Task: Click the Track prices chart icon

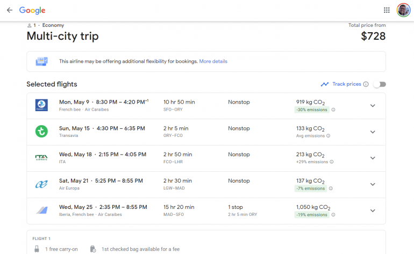Action: pyautogui.click(x=325, y=84)
